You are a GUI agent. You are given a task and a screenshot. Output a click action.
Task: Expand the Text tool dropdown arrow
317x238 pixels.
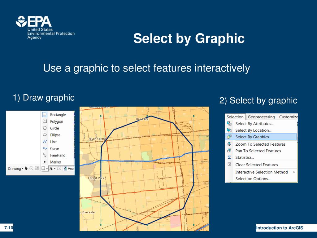pyautogui.click(x=55, y=168)
